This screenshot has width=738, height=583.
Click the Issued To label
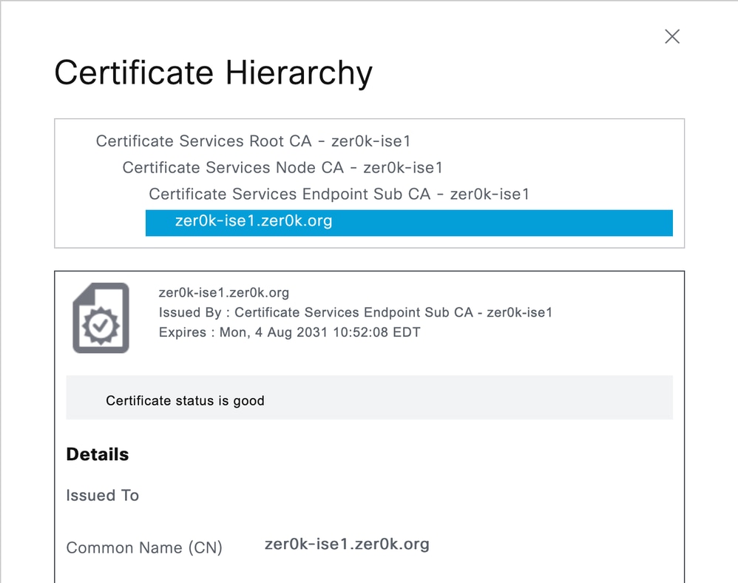click(103, 495)
